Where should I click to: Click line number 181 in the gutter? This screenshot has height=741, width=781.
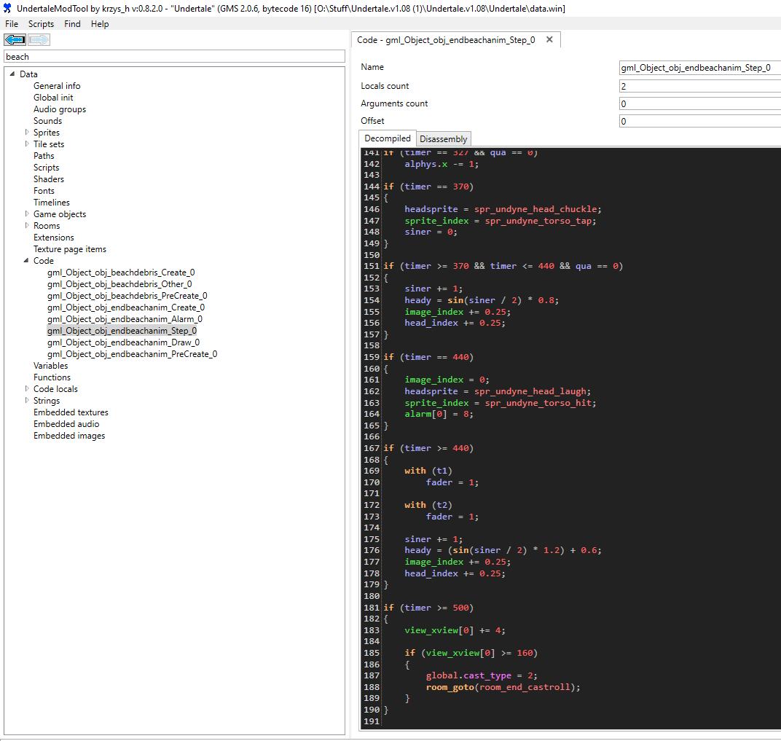pos(372,608)
